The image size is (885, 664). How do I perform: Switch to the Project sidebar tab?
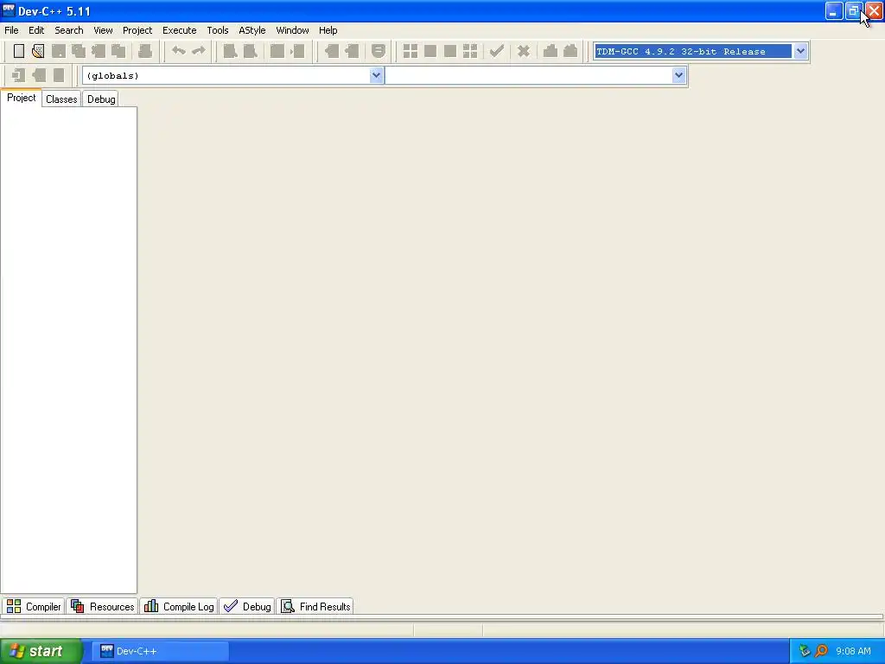pyautogui.click(x=21, y=98)
